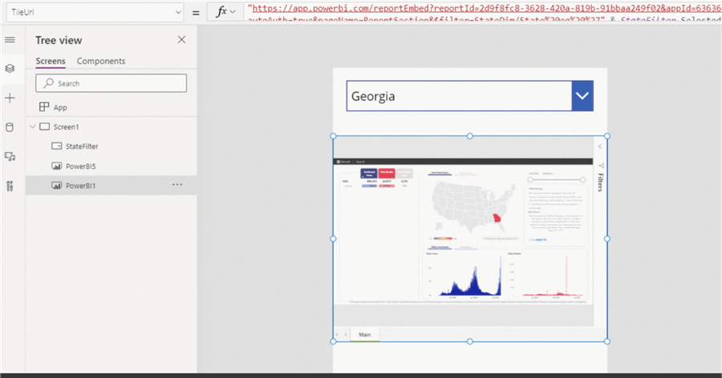Select the StateFilter control
Viewport: 722px width, 378px height.
[82, 147]
